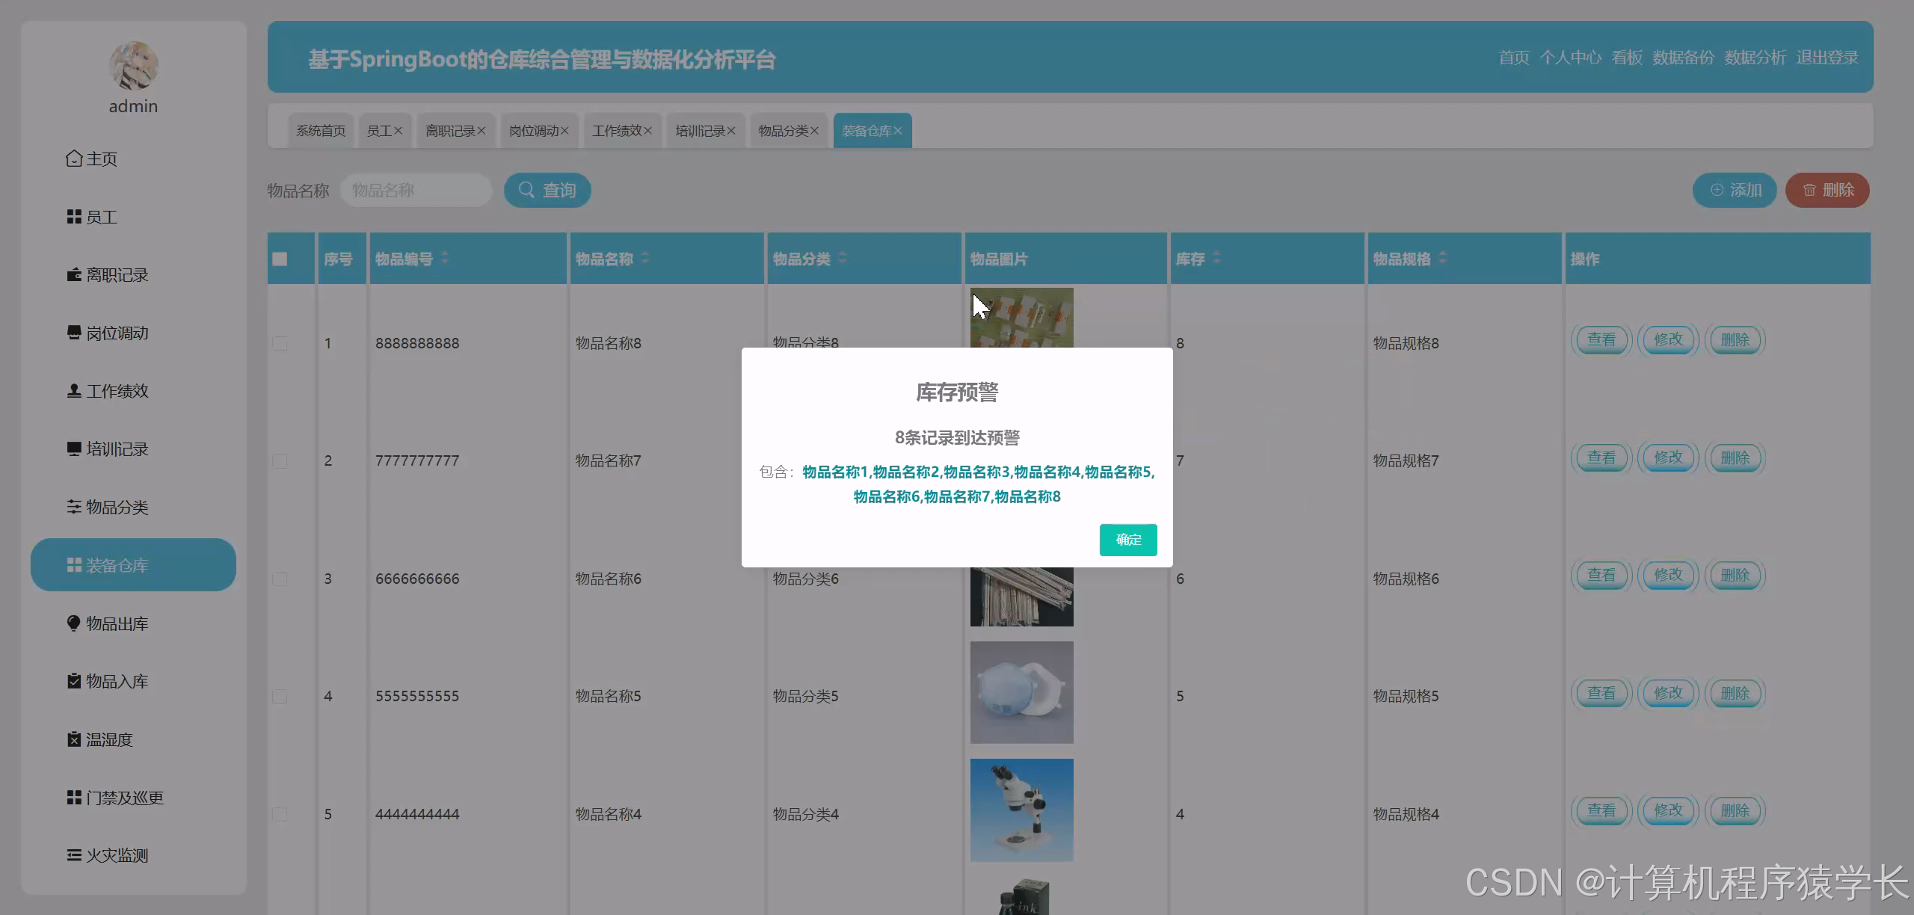Toggle the select-all checkbox in table header
Viewport: 1914px width, 915px height.
click(x=280, y=259)
